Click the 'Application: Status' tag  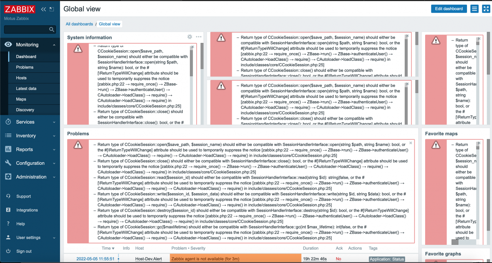pos(387,259)
